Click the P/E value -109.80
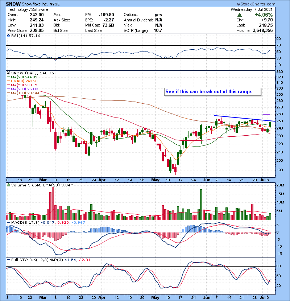The width and height of the screenshot is (290, 301). [106, 15]
